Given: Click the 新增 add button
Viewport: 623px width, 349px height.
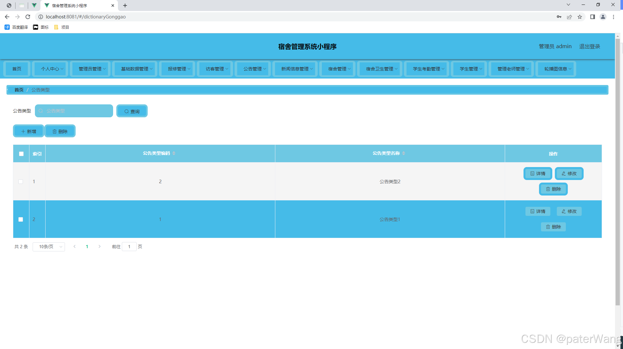Looking at the screenshot, I should 28,131.
